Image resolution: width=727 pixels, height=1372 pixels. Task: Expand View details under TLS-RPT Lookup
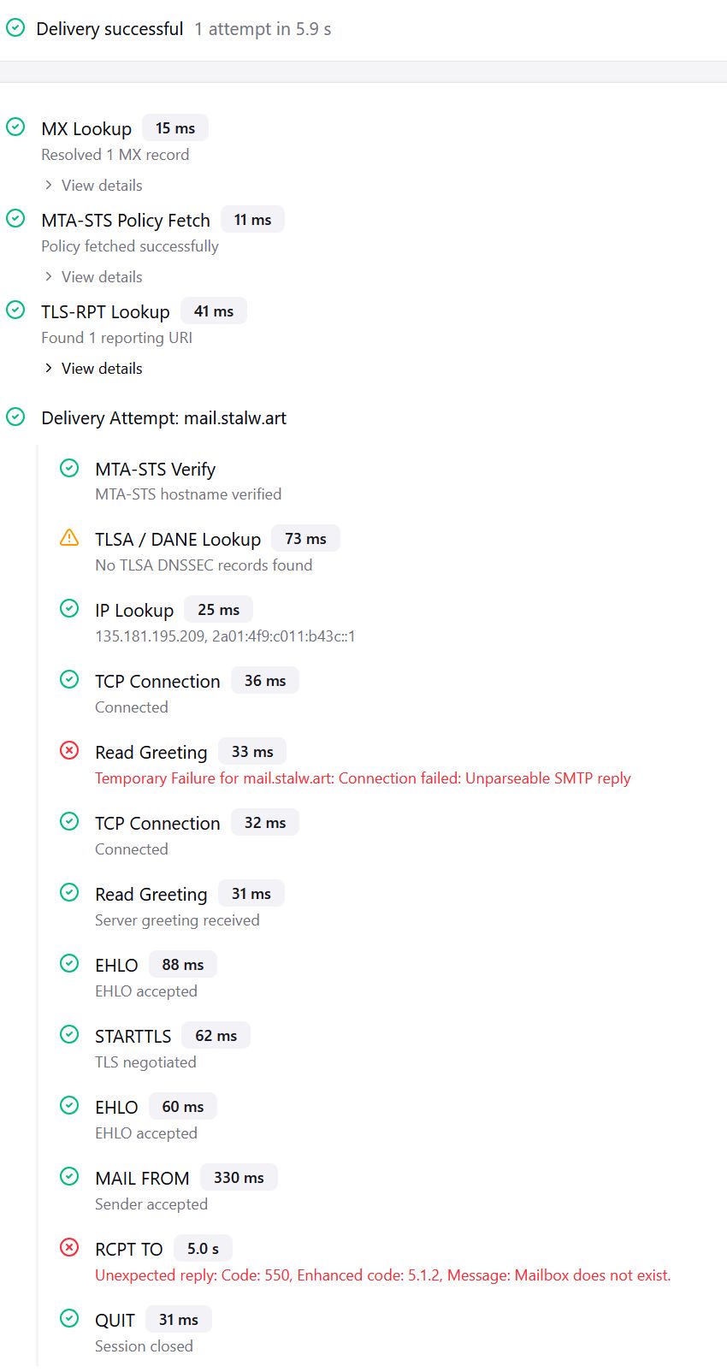pyautogui.click(x=93, y=369)
